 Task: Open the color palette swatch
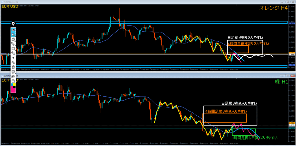(13, 86)
